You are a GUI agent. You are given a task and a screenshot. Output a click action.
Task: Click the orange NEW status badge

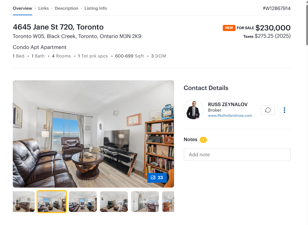pyautogui.click(x=229, y=28)
